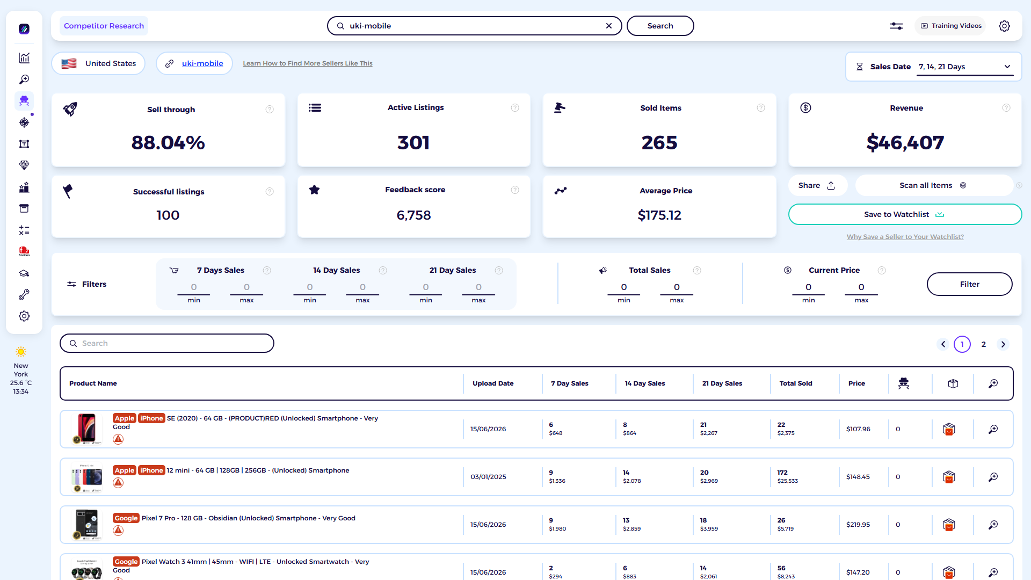Open the Freeition red sidebar icon
The image size is (1031, 580).
point(24,251)
